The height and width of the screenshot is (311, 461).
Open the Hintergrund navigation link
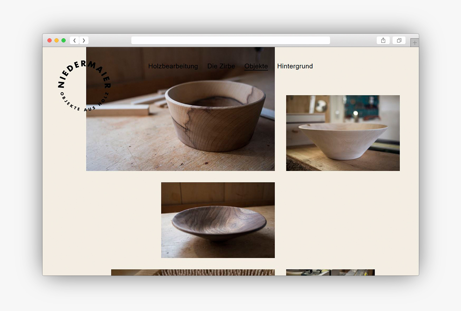[295, 66]
